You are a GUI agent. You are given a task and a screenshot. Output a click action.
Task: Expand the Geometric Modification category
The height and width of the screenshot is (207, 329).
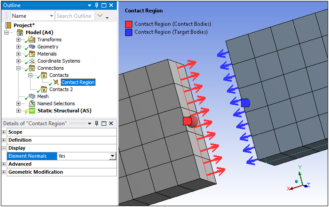coord(4,172)
